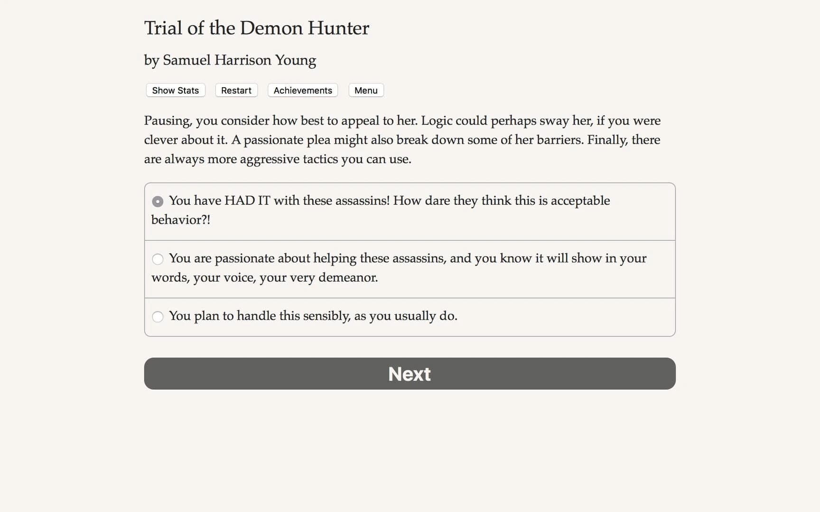Restart the game
Image resolution: width=820 pixels, height=512 pixels.
click(236, 90)
